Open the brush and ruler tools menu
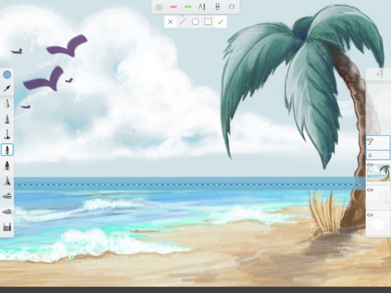The width and height of the screenshot is (391, 293). (202, 7)
